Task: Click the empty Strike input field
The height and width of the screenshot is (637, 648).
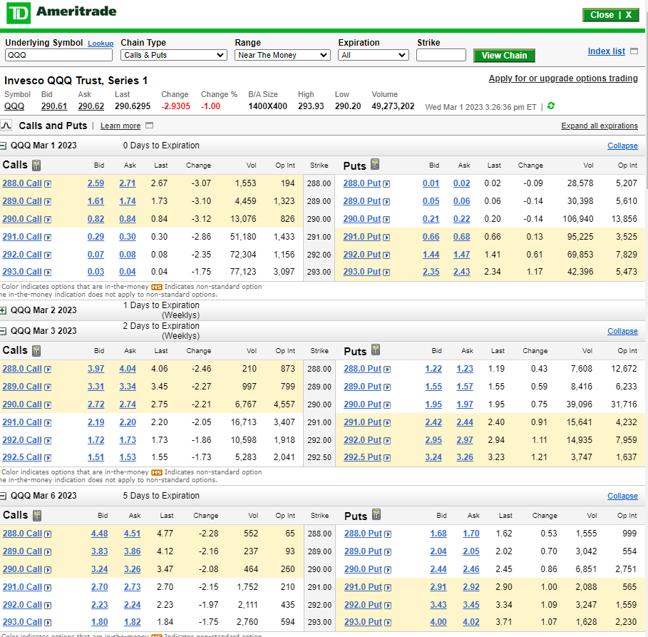Action: pyautogui.click(x=441, y=55)
